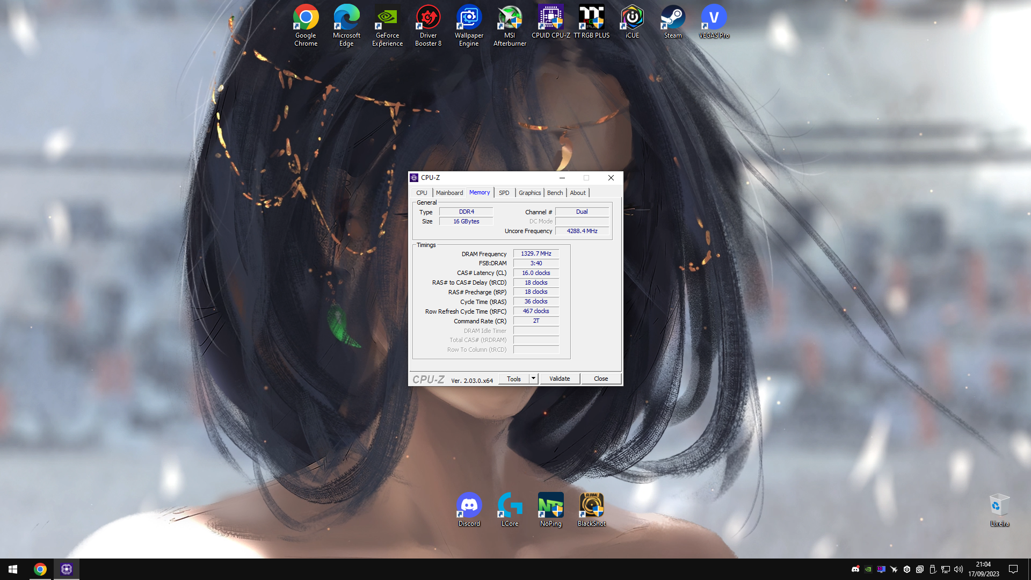Select MSI Afterburner desktop icon
Screen dimensions: 1031x580
pos(510,25)
